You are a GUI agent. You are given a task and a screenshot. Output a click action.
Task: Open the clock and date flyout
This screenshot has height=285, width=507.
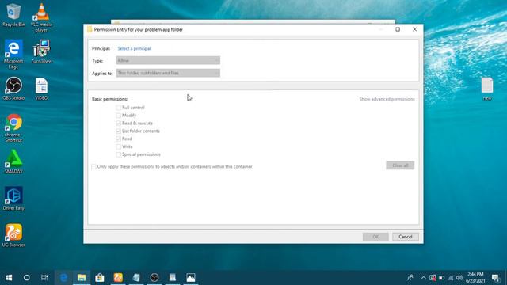tap(475, 278)
